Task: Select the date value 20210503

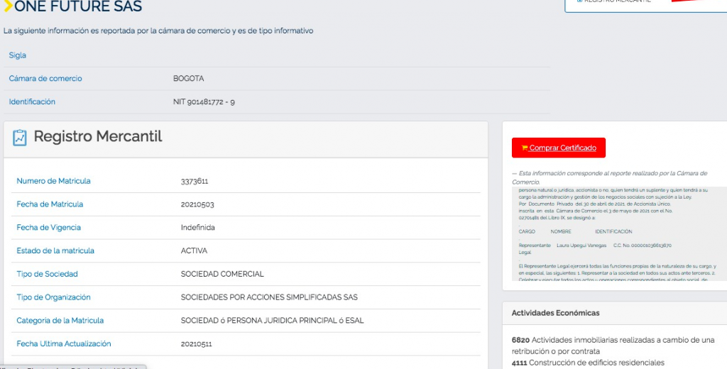Action: 197,204
